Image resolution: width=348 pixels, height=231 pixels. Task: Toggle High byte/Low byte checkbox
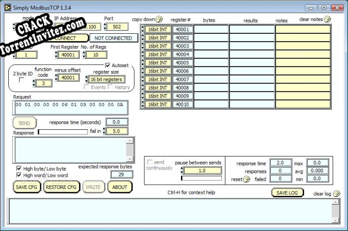tap(19, 169)
